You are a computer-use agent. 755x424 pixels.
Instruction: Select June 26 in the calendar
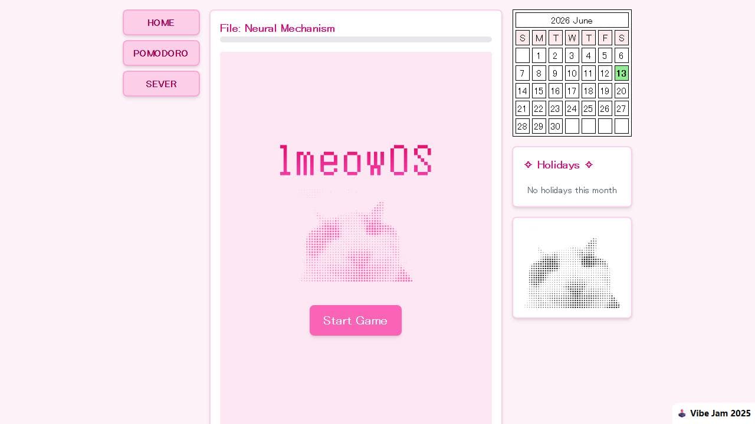605,108
